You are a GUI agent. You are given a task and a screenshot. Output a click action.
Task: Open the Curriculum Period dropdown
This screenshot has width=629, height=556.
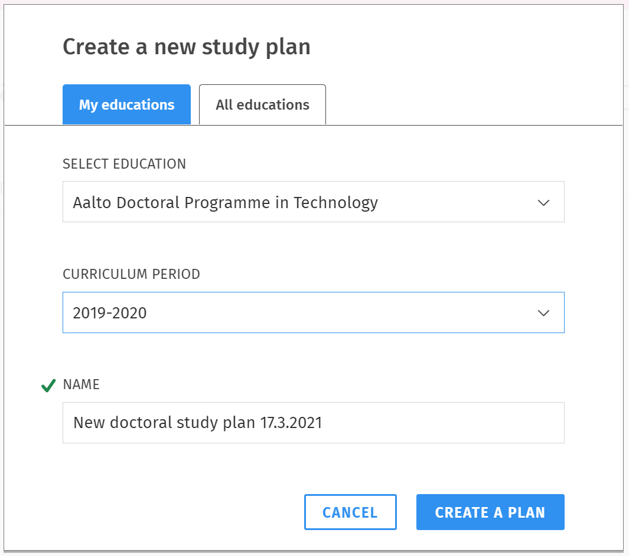(x=313, y=312)
